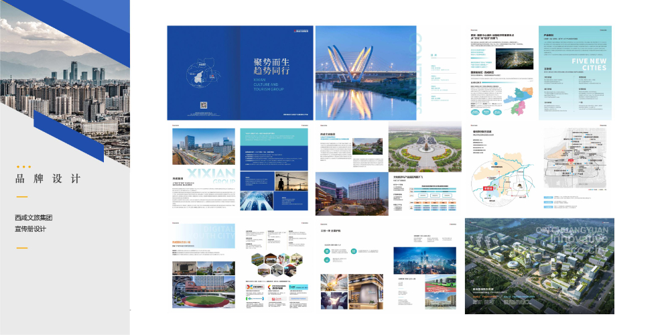
Task: Click the 宣传册设计 text
Action: pyautogui.click(x=30, y=229)
